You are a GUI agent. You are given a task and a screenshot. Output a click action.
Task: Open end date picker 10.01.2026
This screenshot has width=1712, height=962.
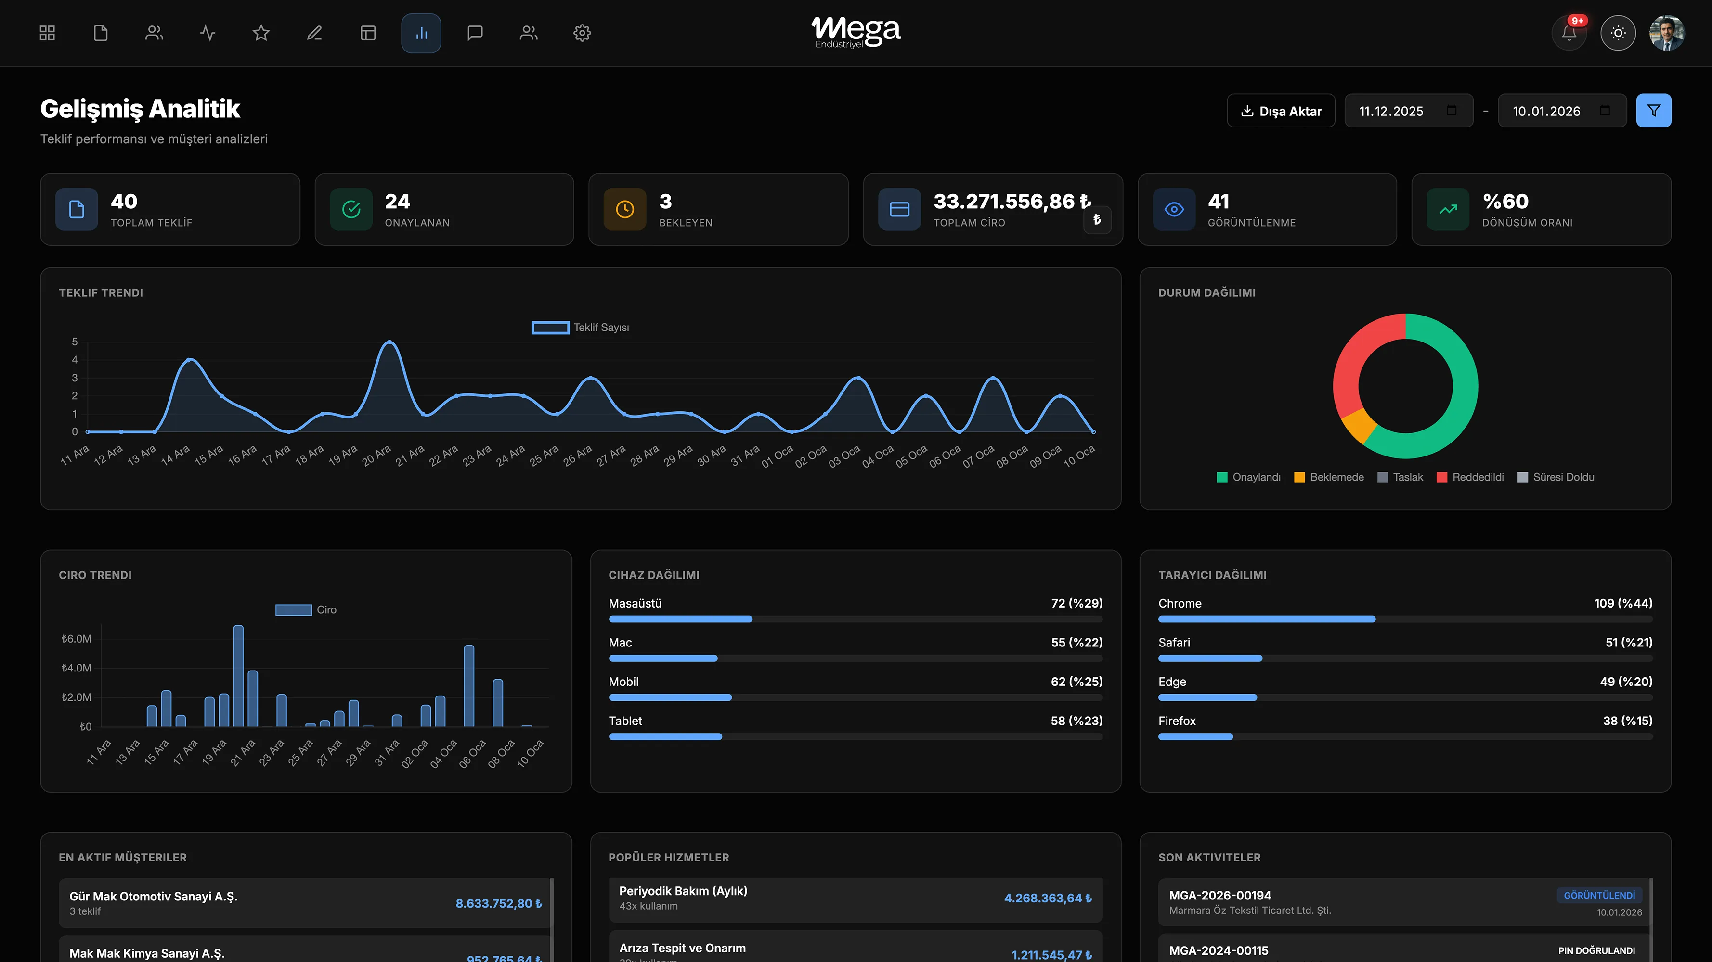(x=1604, y=111)
